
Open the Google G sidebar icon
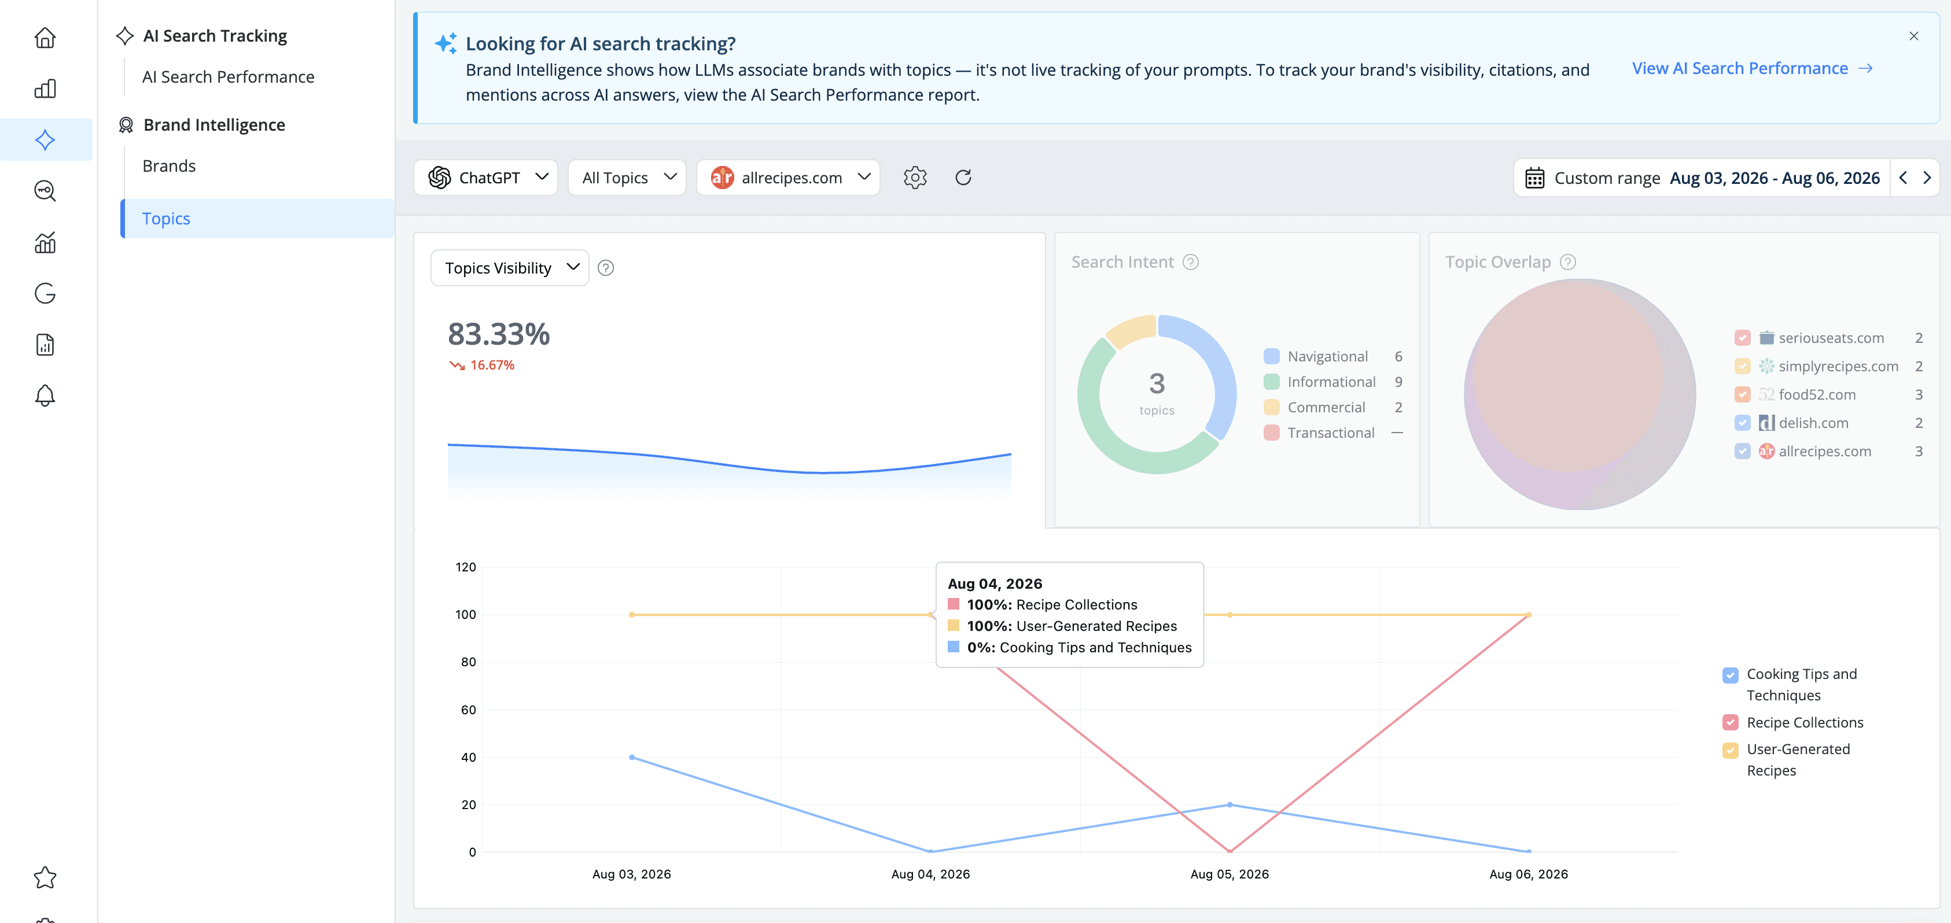pos(46,293)
